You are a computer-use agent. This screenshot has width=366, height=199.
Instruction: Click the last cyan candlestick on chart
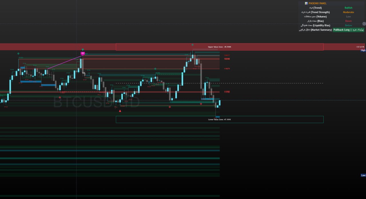pyautogui.click(x=220, y=103)
